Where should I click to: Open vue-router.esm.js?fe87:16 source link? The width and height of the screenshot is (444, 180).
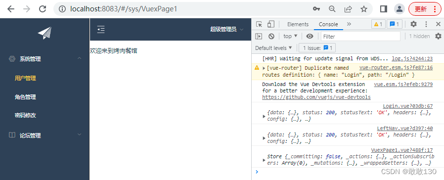tap(396, 68)
